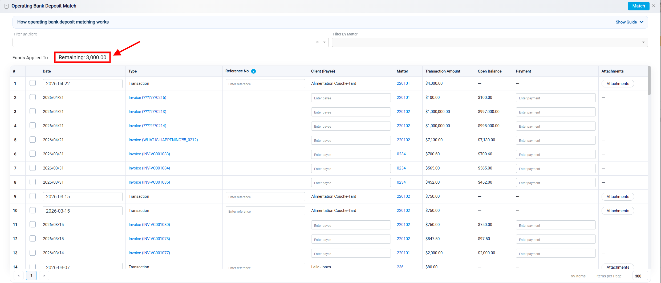Click the Match button
Screen dimensions: 661x283
coord(639,6)
